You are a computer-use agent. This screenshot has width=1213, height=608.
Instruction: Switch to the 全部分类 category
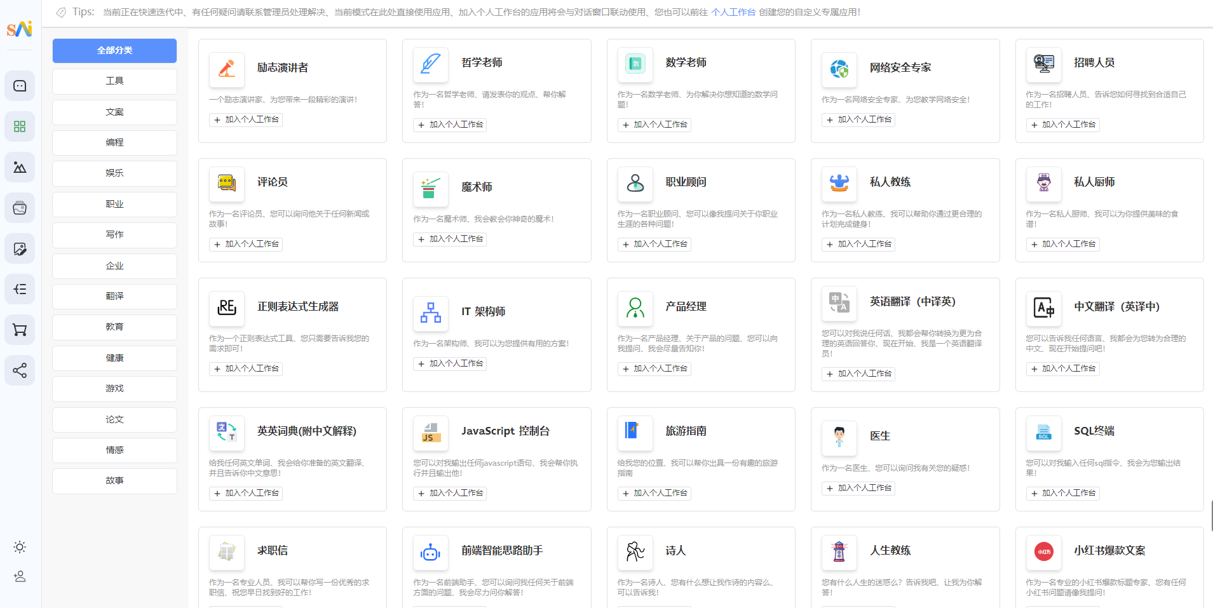pos(114,50)
